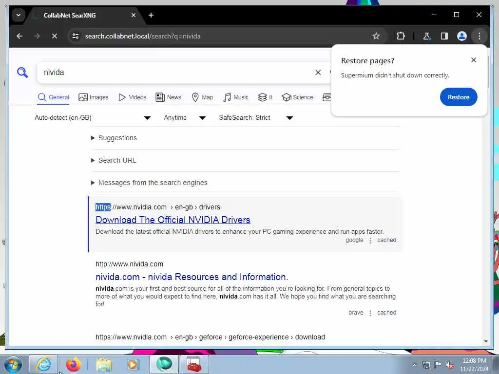This screenshot has height=374, width=499.
Task: Open the browser three-dot menu
Action: [480, 36]
